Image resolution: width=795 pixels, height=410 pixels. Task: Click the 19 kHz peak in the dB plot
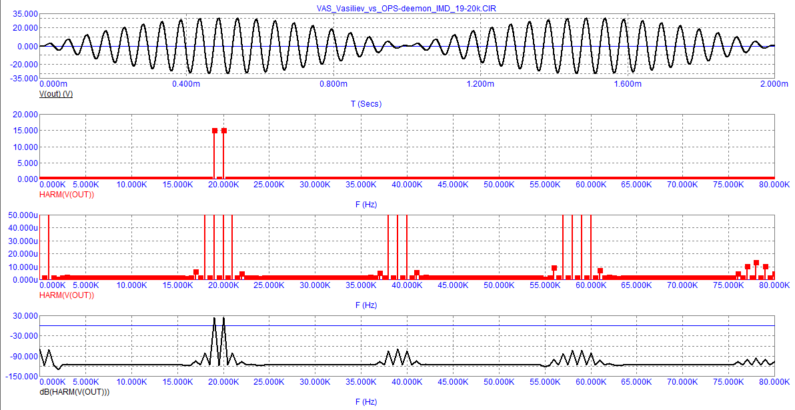pos(215,319)
